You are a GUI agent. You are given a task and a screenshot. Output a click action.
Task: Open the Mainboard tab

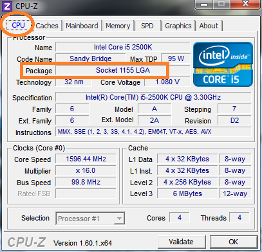click(82, 26)
